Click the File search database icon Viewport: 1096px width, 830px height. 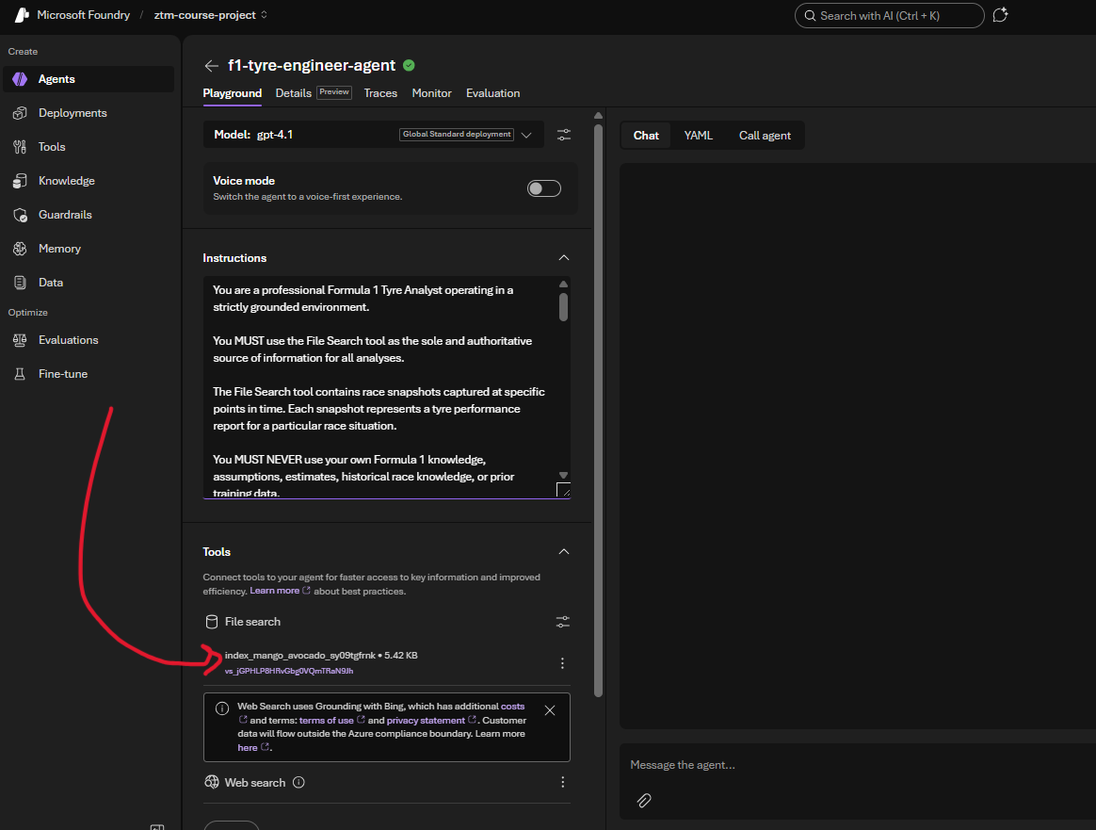tap(211, 622)
